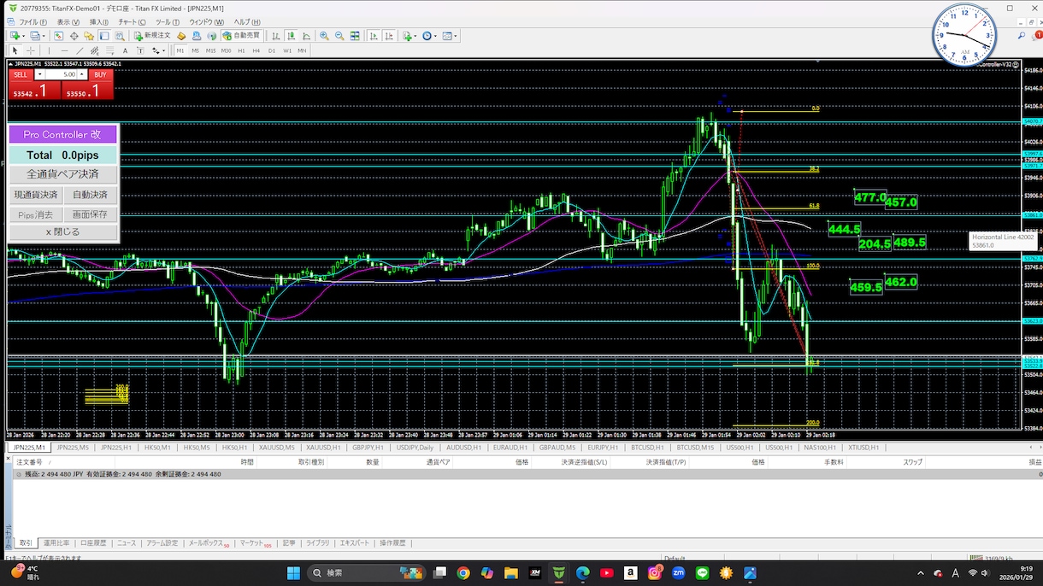Click 画面保存 save screen button
The image size is (1043, 586).
91,215
